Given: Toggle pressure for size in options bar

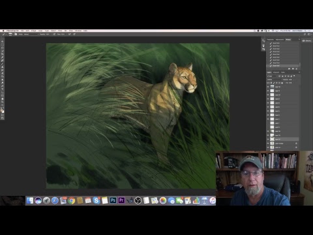Looking at the screenshot, I should (x=74, y=34).
